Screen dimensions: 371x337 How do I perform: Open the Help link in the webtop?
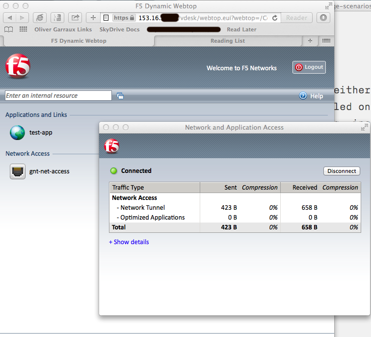(x=317, y=96)
